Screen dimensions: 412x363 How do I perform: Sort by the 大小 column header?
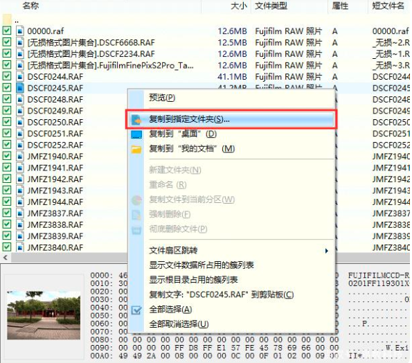tap(238, 6)
